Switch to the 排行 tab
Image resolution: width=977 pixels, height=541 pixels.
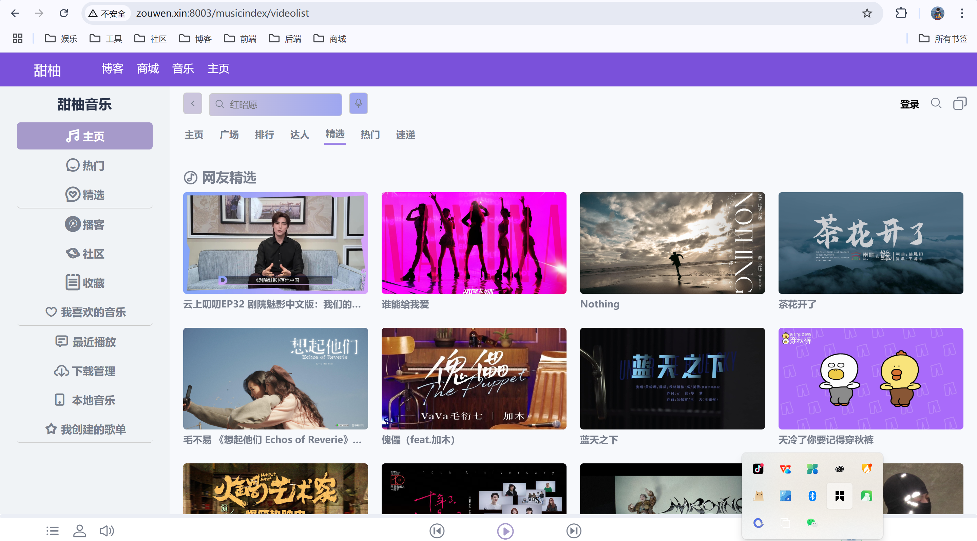point(264,135)
